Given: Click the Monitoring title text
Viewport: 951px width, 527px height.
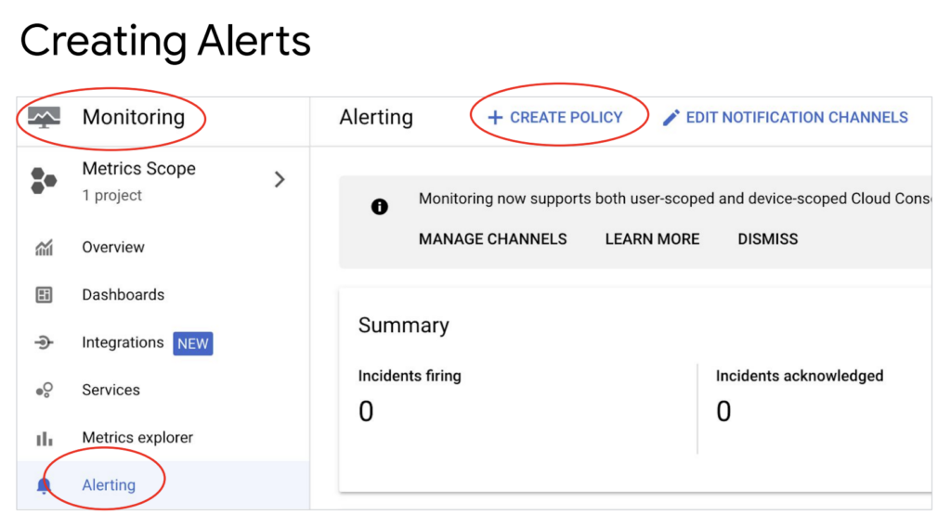Looking at the screenshot, I should coord(134,117).
